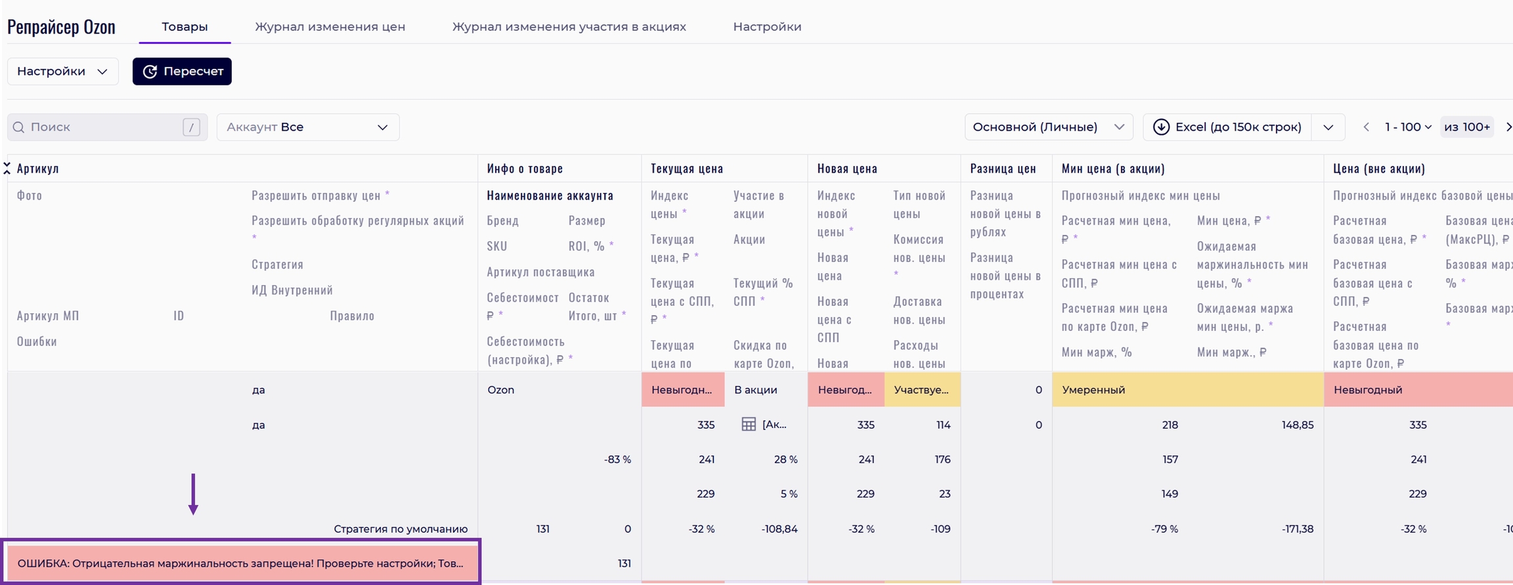Download Excel (до 150к строк) export

[1227, 127]
